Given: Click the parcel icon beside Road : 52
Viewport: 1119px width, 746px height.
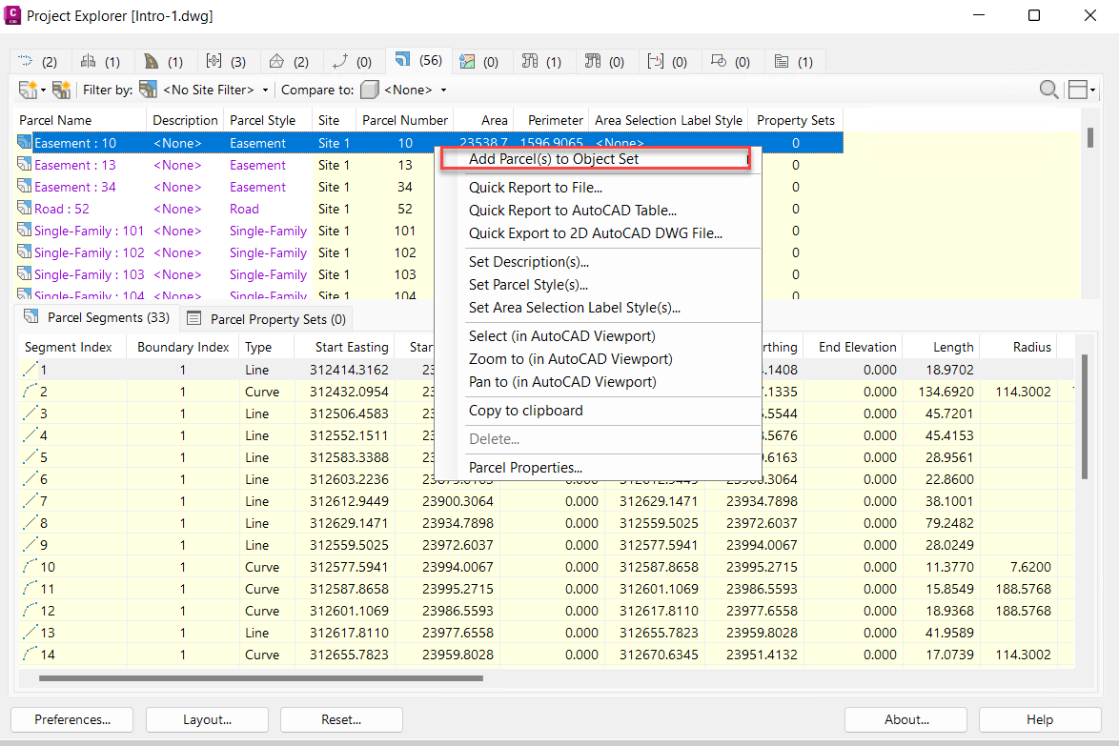Looking at the screenshot, I should (25, 209).
